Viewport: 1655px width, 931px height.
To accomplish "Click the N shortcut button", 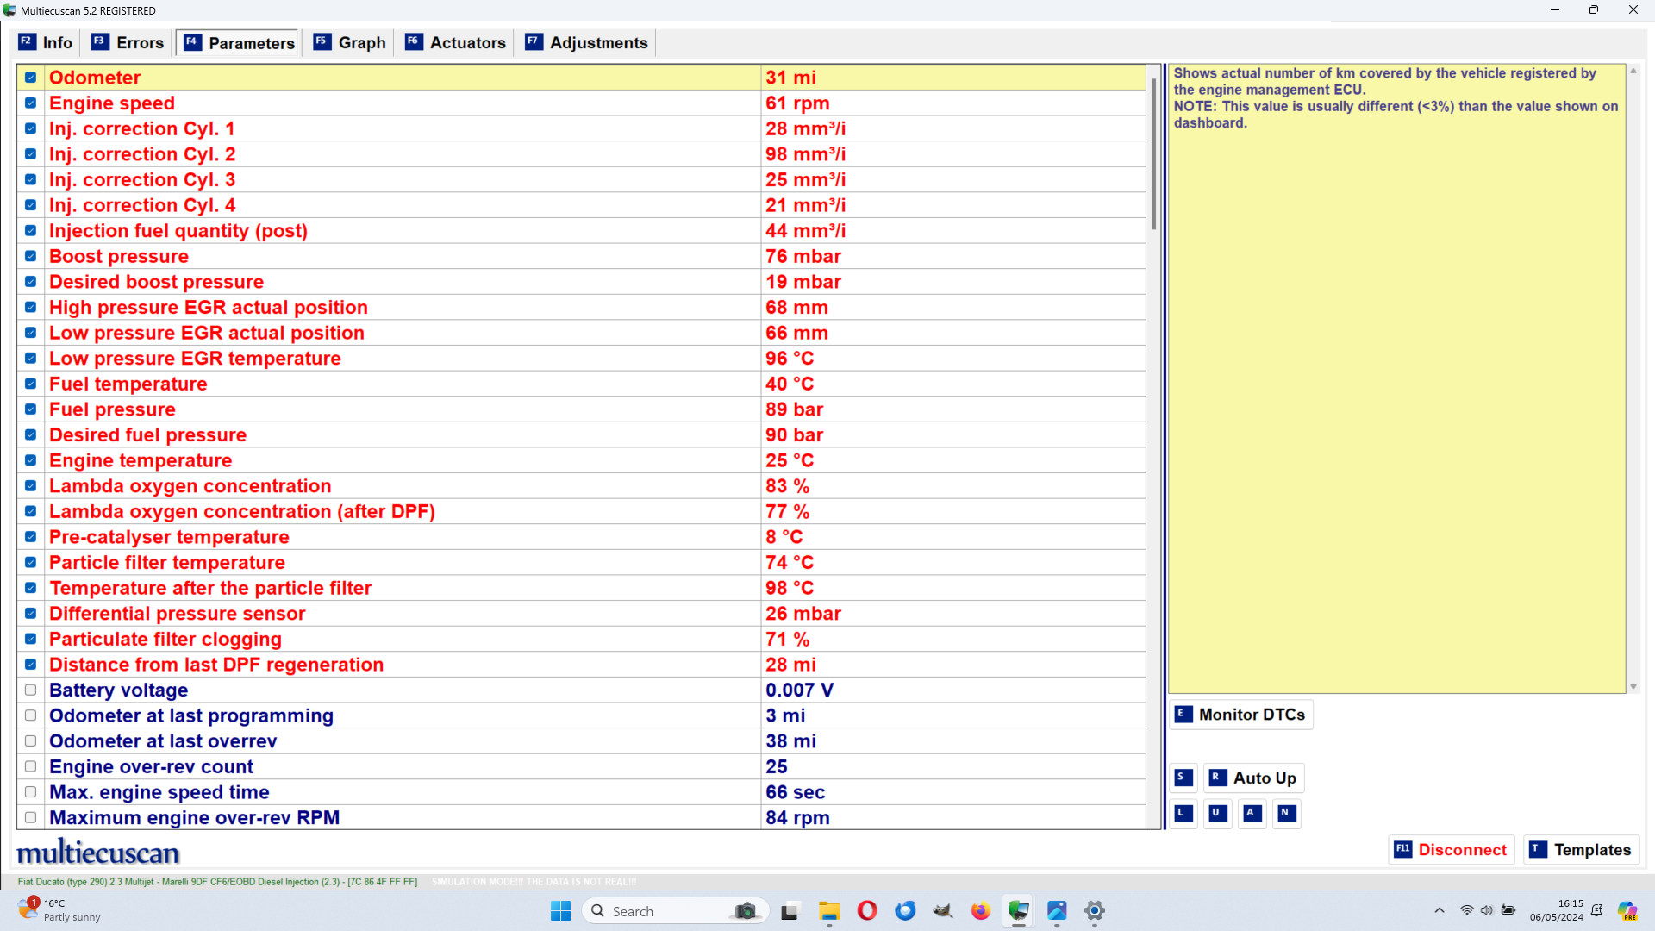I will (x=1286, y=813).
